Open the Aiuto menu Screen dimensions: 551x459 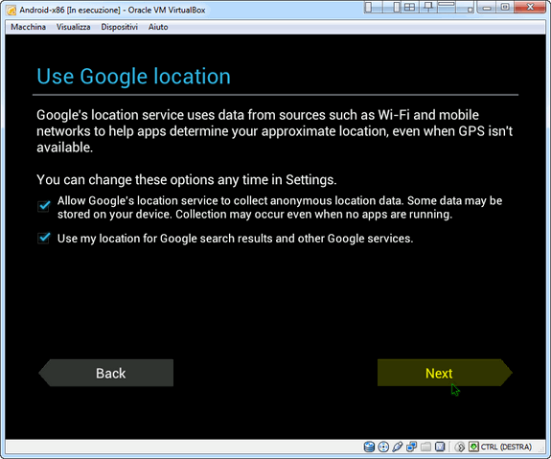[158, 27]
